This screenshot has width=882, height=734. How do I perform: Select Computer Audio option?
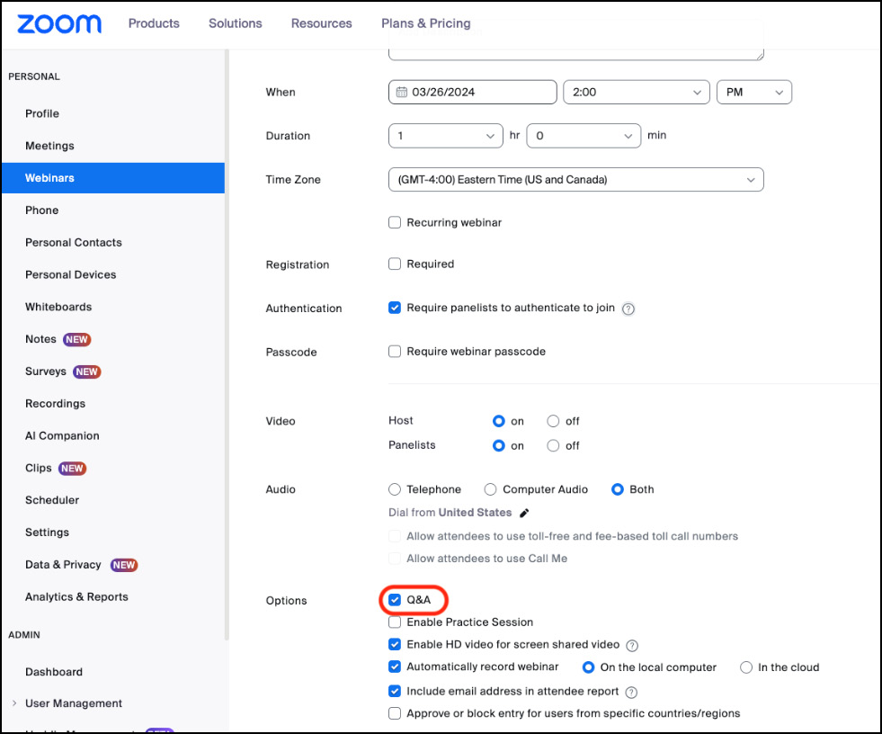[x=491, y=489]
